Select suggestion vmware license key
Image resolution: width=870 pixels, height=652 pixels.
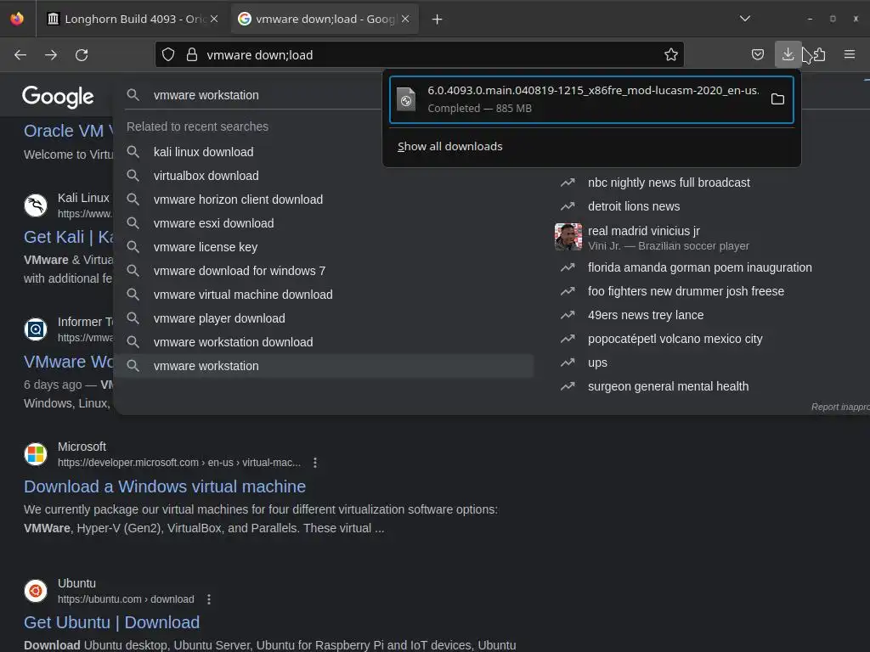[206, 247]
